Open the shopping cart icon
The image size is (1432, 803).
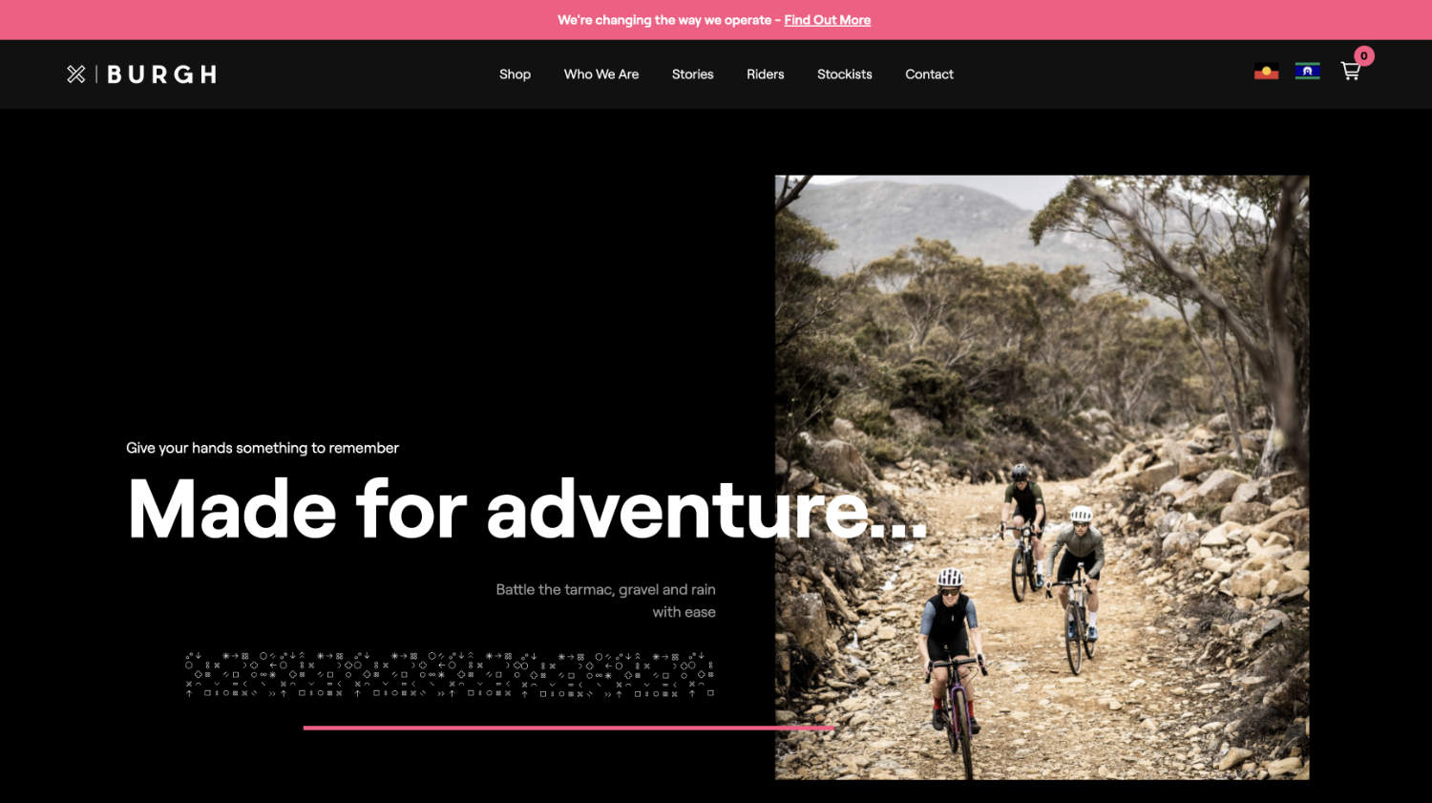click(x=1350, y=72)
